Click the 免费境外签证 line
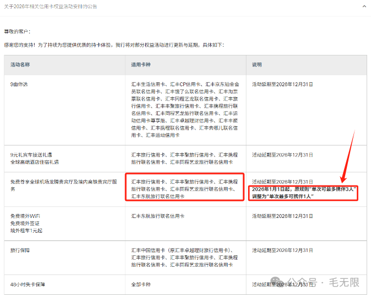The image size is (371, 297). (x=25, y=223)
